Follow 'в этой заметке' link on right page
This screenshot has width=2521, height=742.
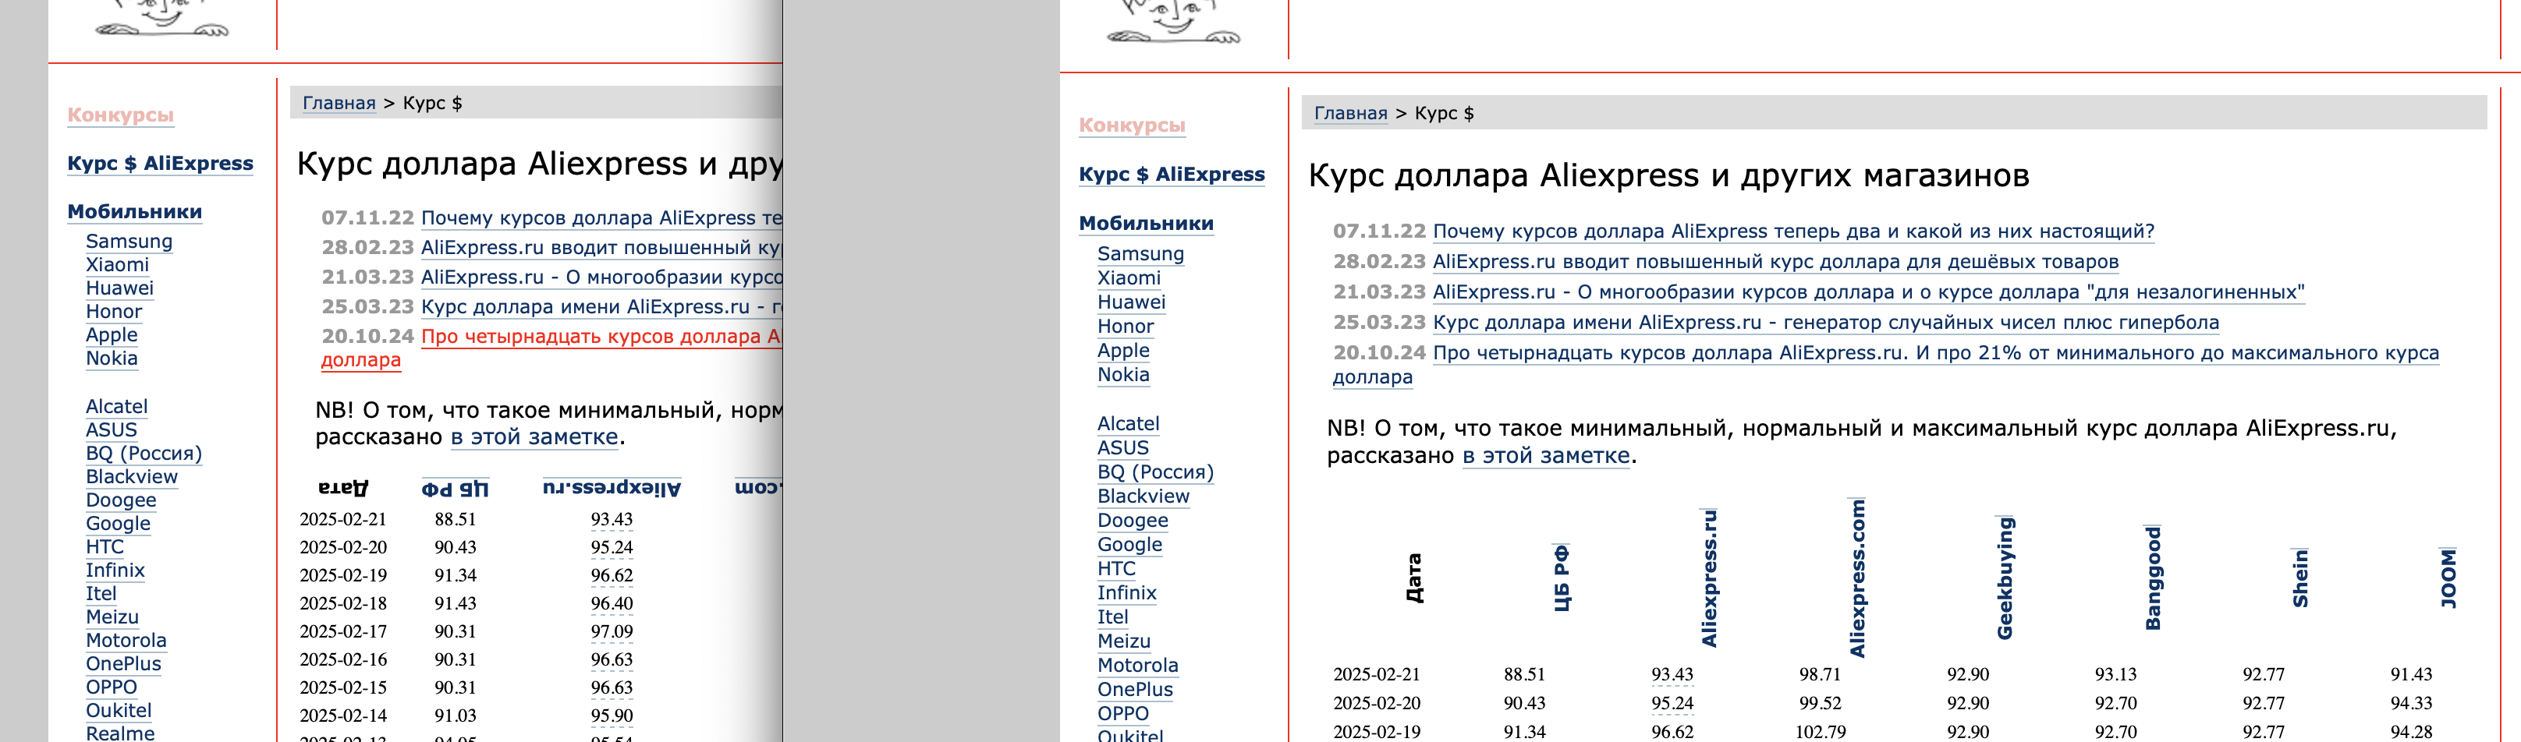1546,455
